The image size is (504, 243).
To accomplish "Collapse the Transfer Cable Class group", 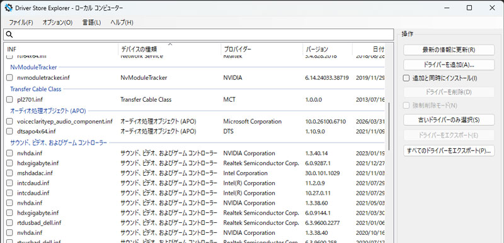I will tap(36, 89).
